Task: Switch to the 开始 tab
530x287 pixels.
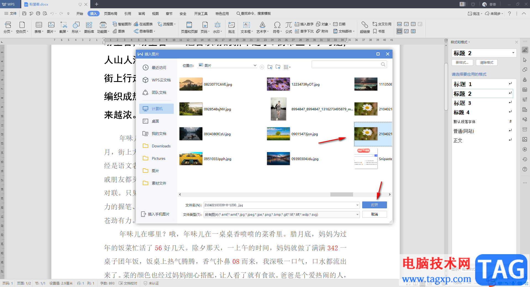Action: point(80,14)
